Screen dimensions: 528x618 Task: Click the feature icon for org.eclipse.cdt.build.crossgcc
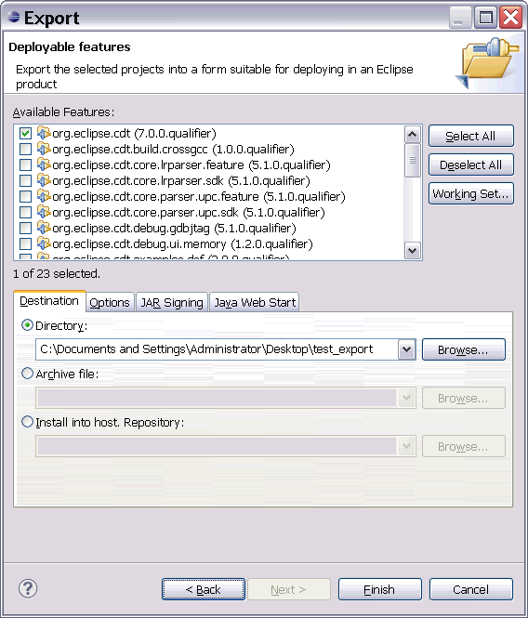[x=44, y=149]
